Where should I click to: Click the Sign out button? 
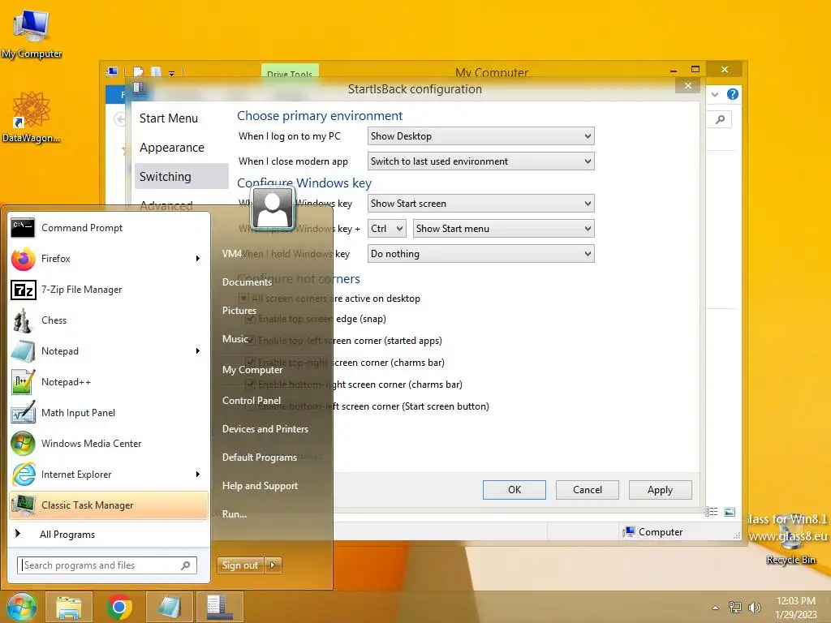click(x=240, y=565)
